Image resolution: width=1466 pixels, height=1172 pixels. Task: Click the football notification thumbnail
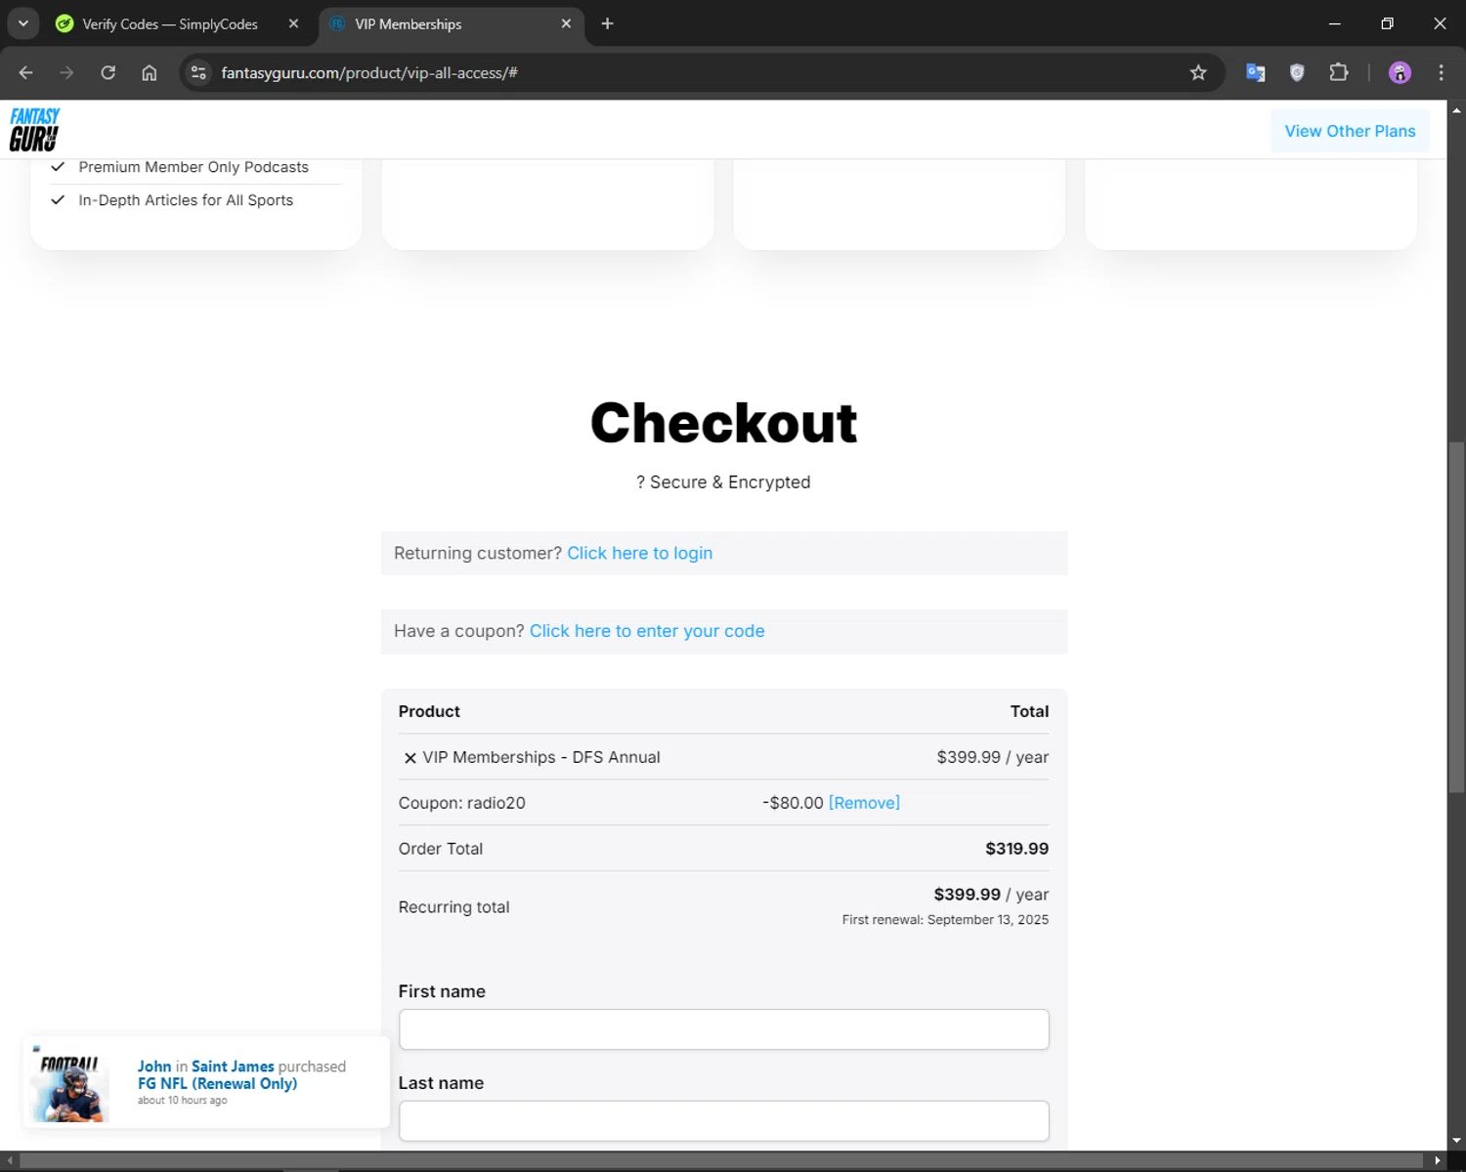click(x=68, y=1082)
